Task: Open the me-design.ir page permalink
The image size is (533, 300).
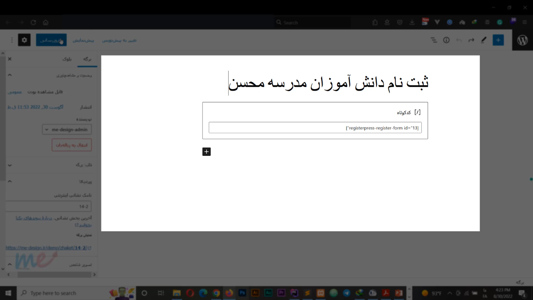Action: [x=48, y=248]
